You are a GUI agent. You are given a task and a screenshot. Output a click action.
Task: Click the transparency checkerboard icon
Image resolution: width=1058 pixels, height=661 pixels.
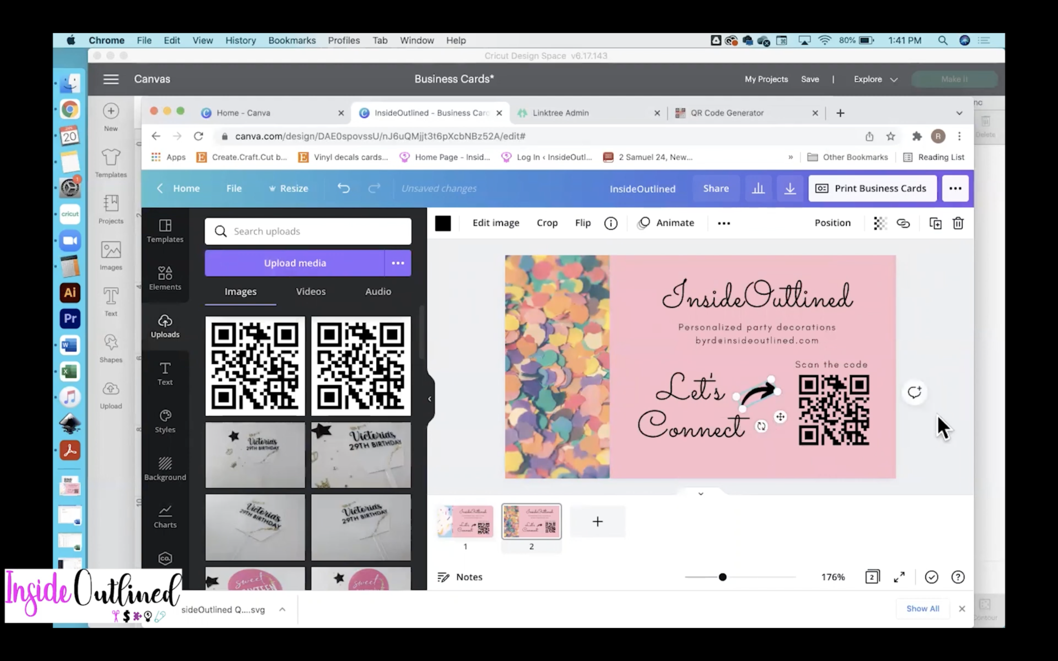pos(880,223)
